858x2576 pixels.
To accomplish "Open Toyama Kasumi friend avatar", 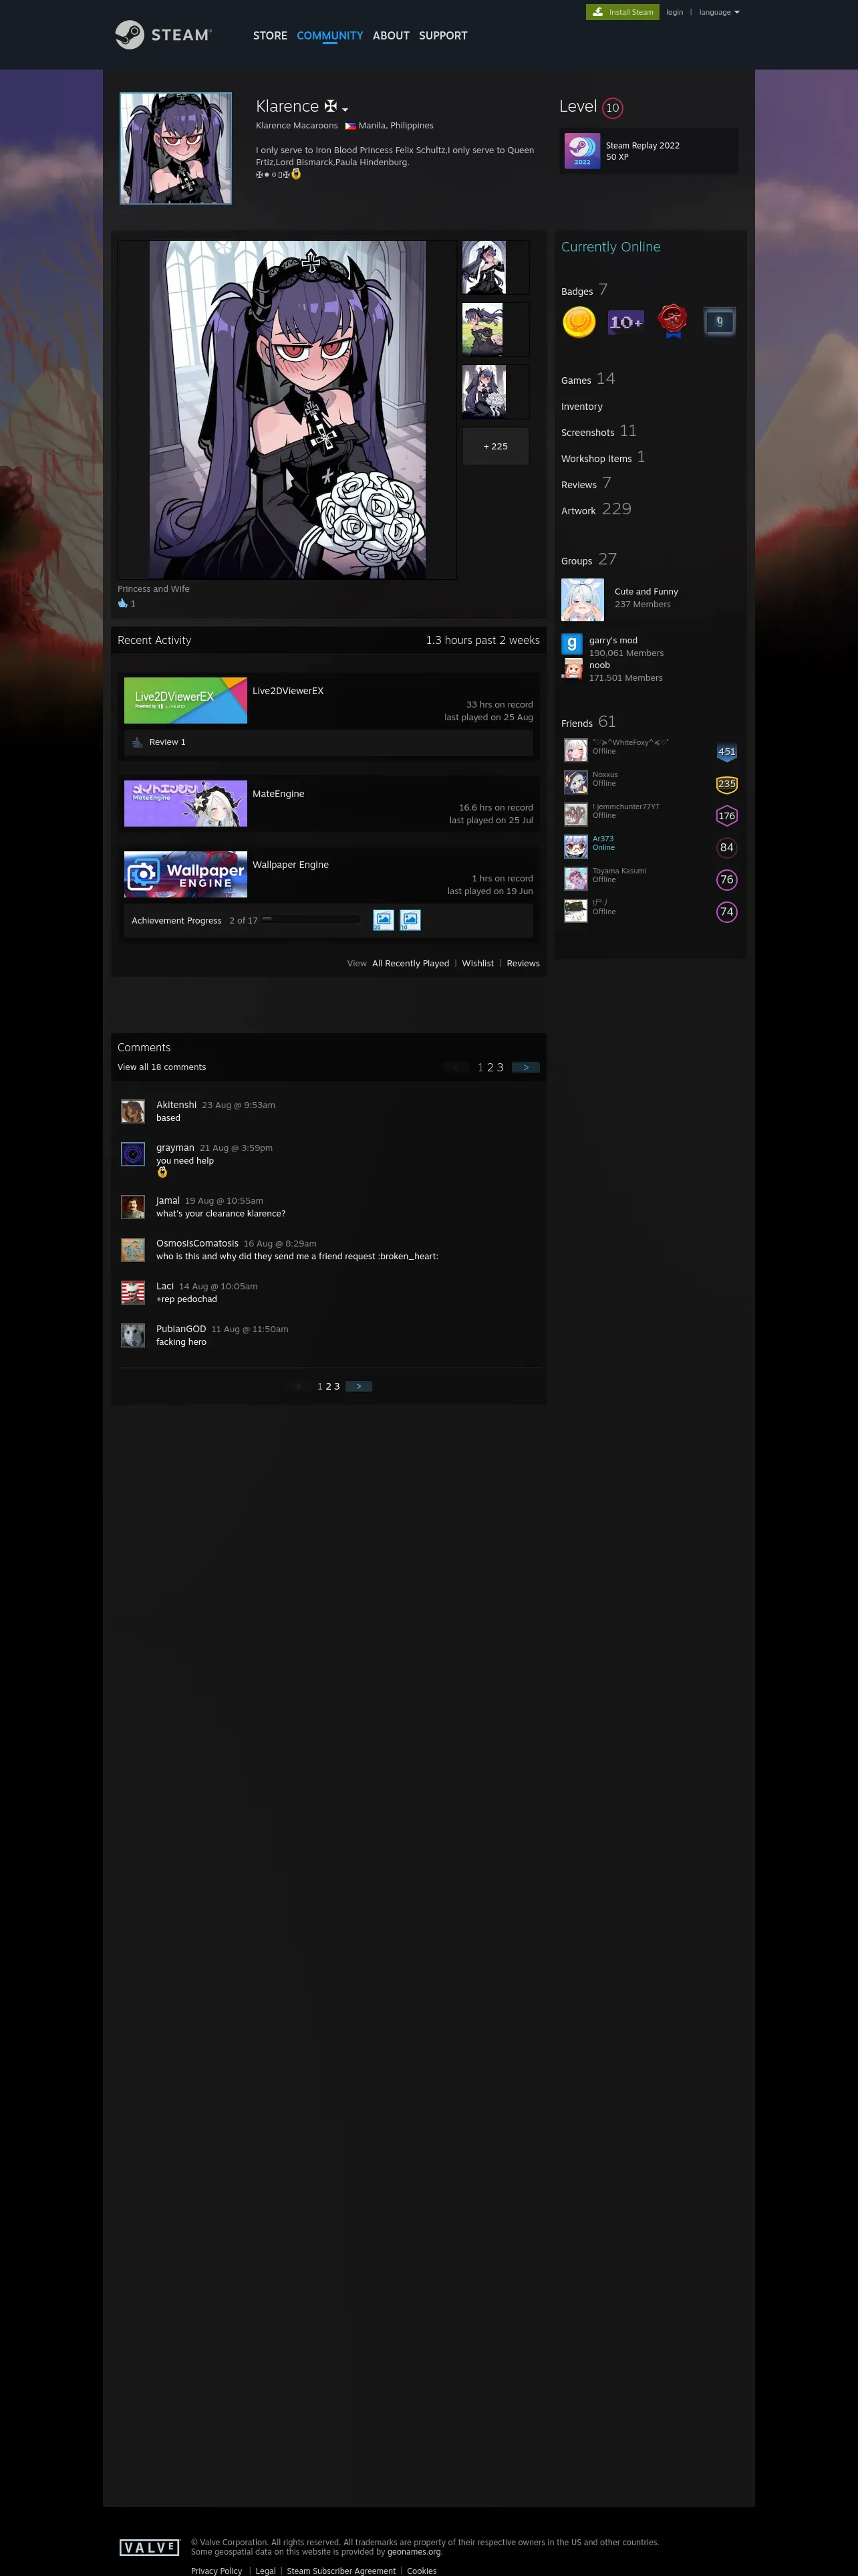I will pos(575,878).
